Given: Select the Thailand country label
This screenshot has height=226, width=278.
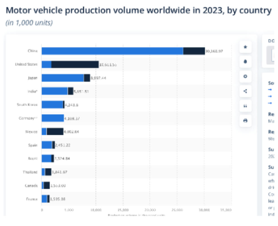Looking at the screenshot, I should click(x=30, y=172).
